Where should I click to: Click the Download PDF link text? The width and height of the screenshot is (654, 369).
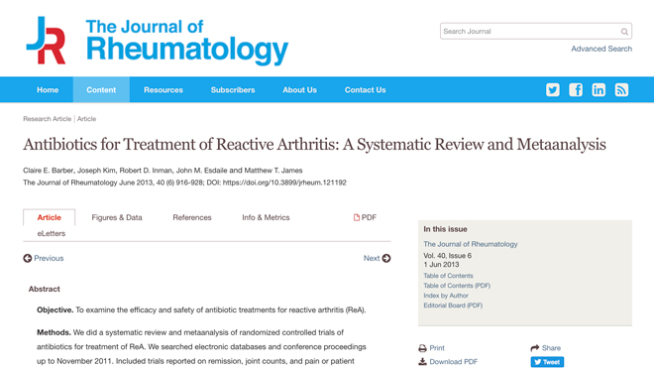click(454, 362)
